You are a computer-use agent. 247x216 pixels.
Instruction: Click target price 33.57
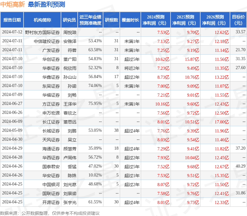240,32
